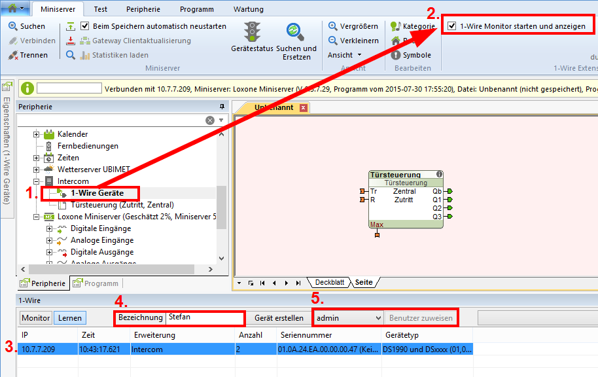The width and height of the screenshot is (598, 377).
Task: Click the info icon on Türsteuerung block
Action: pyautogui.click(x=438, y=175)
